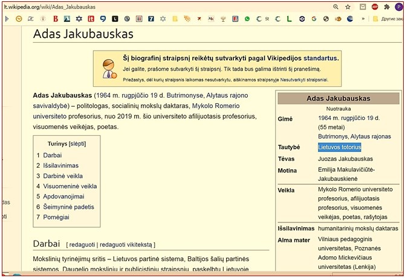This screenshot has height=278, width=405.
Task: Click the purple profile avatar icon
Action: click(x=398, y=7)
